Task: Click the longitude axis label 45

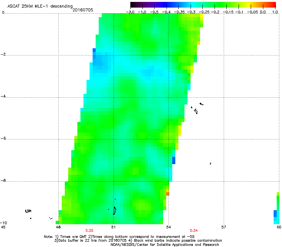Action: pos(3,227)
